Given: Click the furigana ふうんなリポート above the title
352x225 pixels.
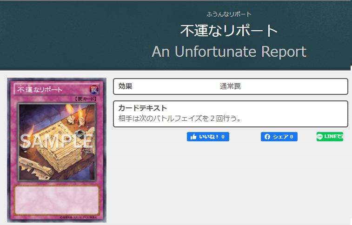Looking at the screenshot, I should click(x=229, y=14).
